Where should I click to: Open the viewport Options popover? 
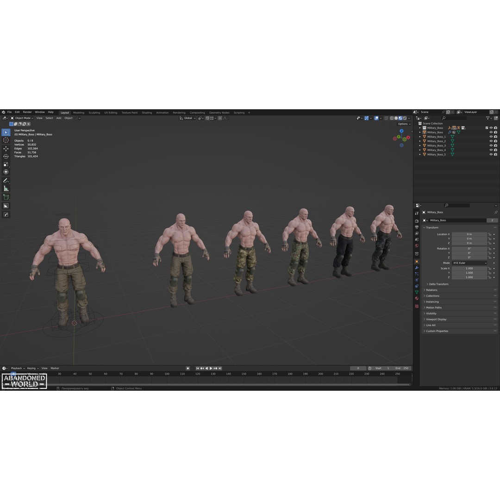[x=404, y=124]
